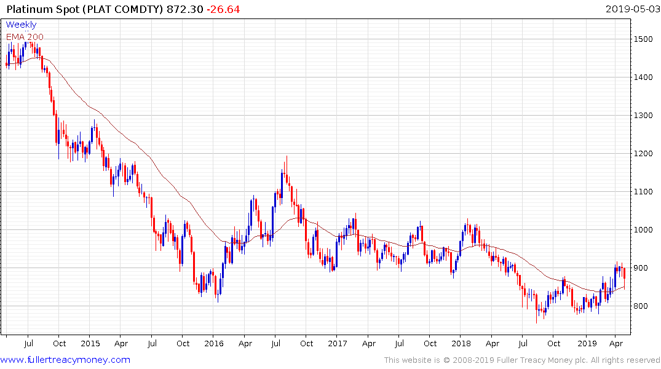Click the 1200 price axis label
Image resolution: width=661 pixels, height=369 pixels.
(x=643, y=154)
